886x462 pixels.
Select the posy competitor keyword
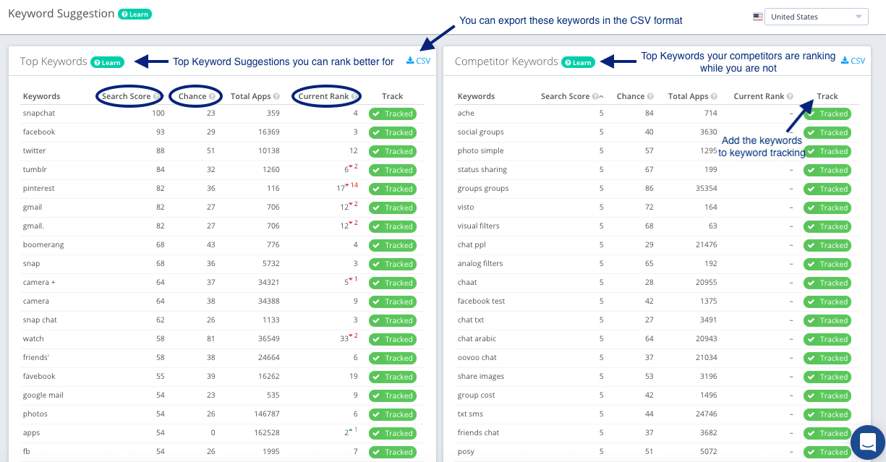[x=467, y=452]
